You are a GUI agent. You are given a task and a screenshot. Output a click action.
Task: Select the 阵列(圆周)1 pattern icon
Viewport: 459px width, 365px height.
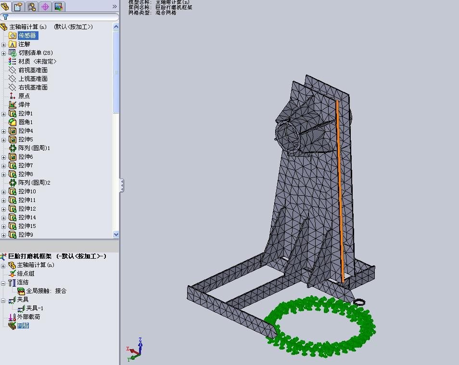tap(13, 148)
